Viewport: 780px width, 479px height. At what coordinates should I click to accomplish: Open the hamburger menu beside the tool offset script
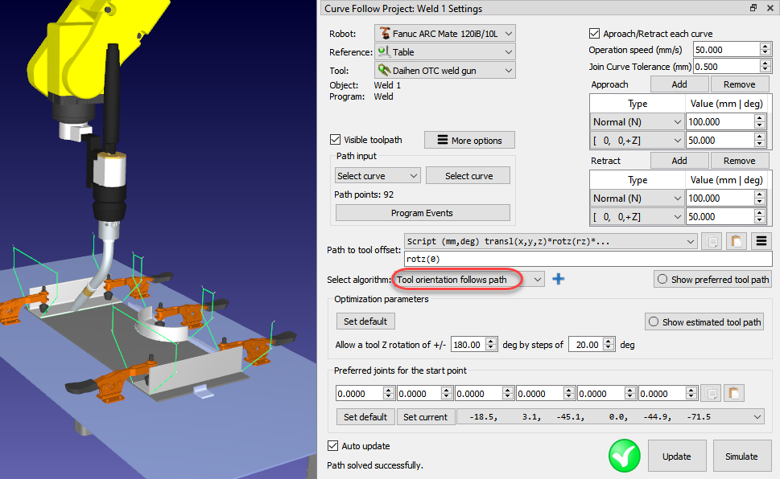tap(760, 241)
